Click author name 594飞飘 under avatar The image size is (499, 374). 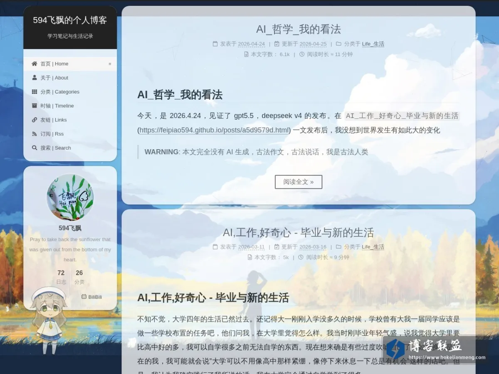pyautogui.click(x=70, y=228)
